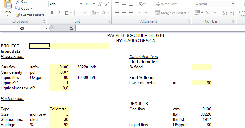
Task: Align text left in cell
Action: [117, 13]
